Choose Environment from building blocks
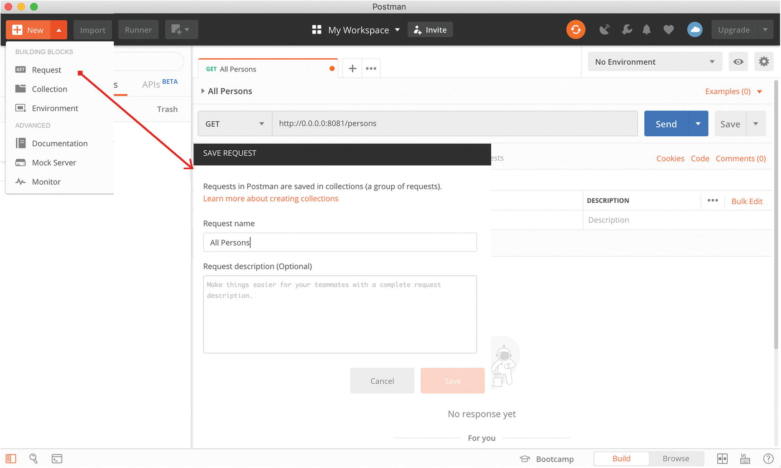 [55, 108]
